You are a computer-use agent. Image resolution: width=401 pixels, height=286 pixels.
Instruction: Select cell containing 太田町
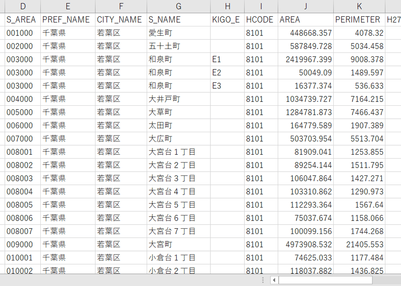point(178,126)
